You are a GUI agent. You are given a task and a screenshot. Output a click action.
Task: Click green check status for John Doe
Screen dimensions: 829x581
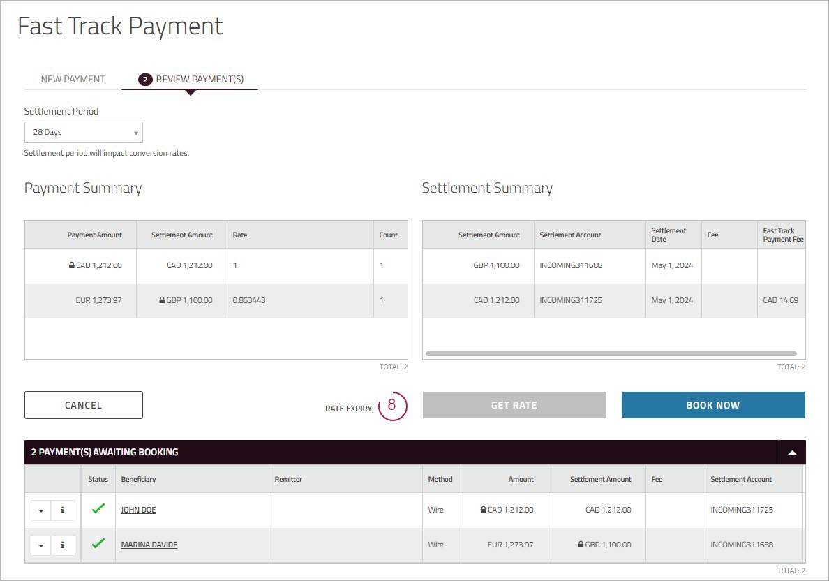pos(98,508)
